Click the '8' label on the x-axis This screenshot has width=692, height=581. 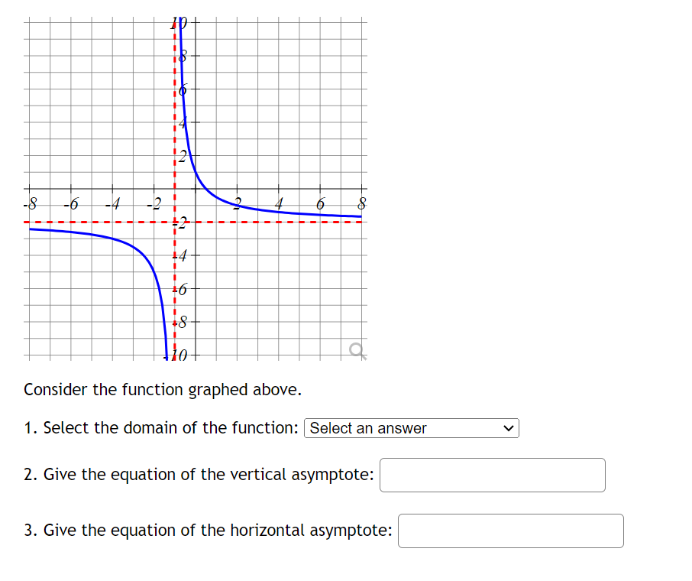[x=361, y=204]
